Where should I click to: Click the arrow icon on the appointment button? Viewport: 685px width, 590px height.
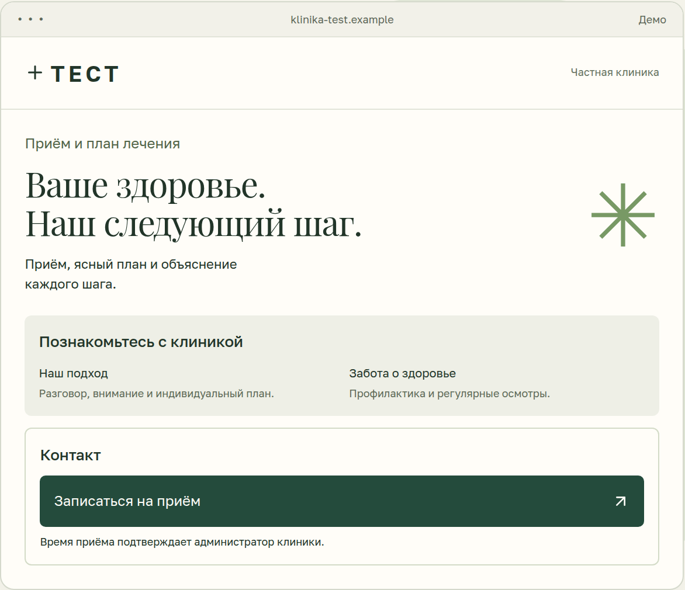click(x=620, y=501)
